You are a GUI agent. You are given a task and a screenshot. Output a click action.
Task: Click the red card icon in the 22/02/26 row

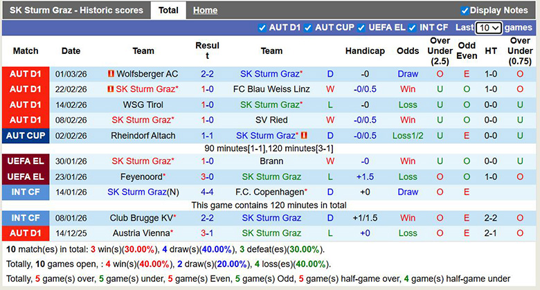(x=110, y=89)
